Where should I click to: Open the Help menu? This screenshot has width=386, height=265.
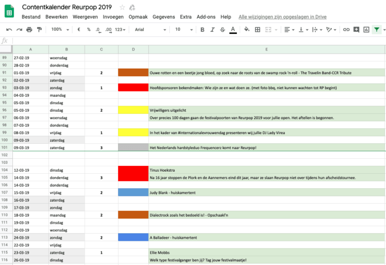(226, 17)
